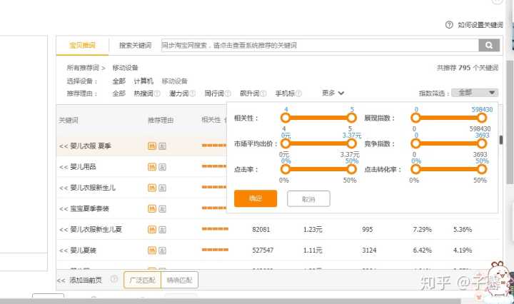This screenshot has height=304, width=514.
Task: Choose 计算机 device filter
Action: pos(143,81)
